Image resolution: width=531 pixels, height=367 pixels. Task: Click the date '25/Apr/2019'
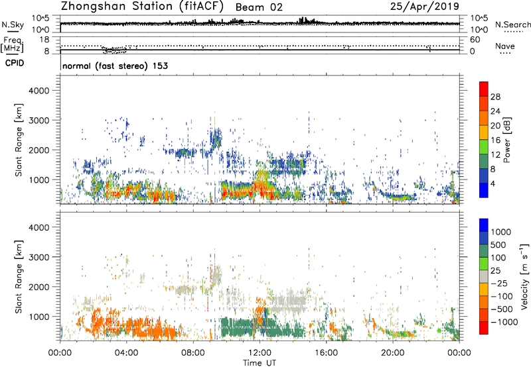pyautogui.click(x=425, y=7)
